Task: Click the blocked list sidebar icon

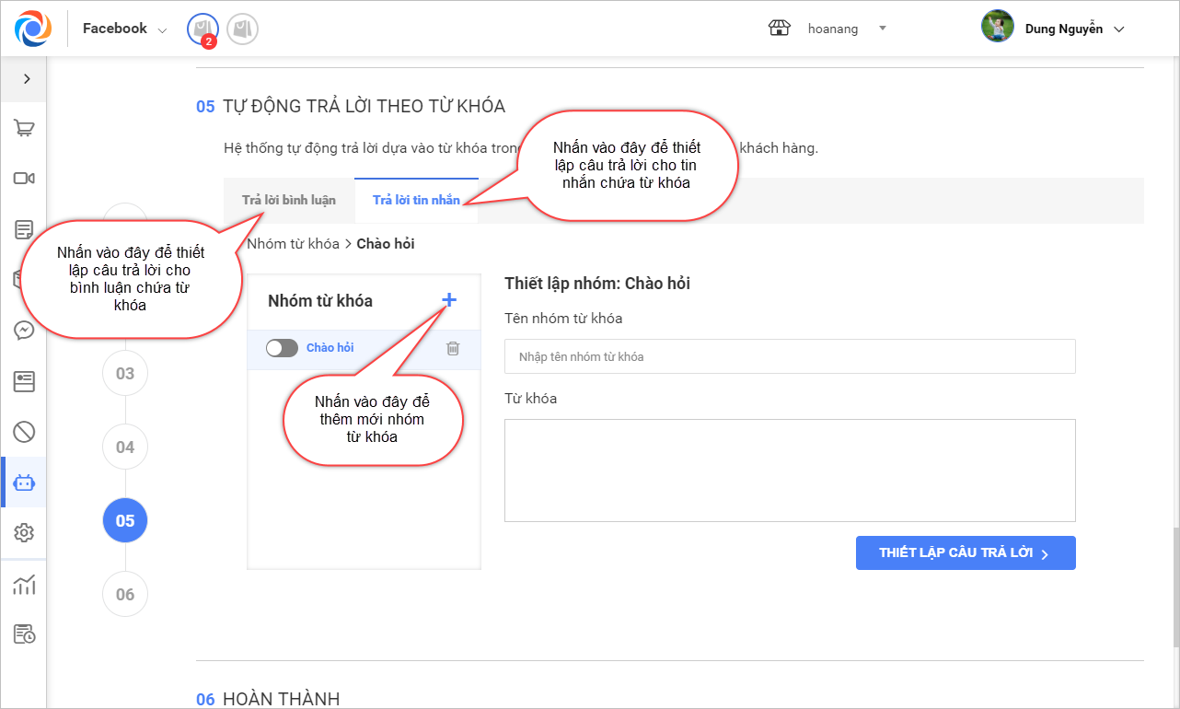Action: point(24,431)
